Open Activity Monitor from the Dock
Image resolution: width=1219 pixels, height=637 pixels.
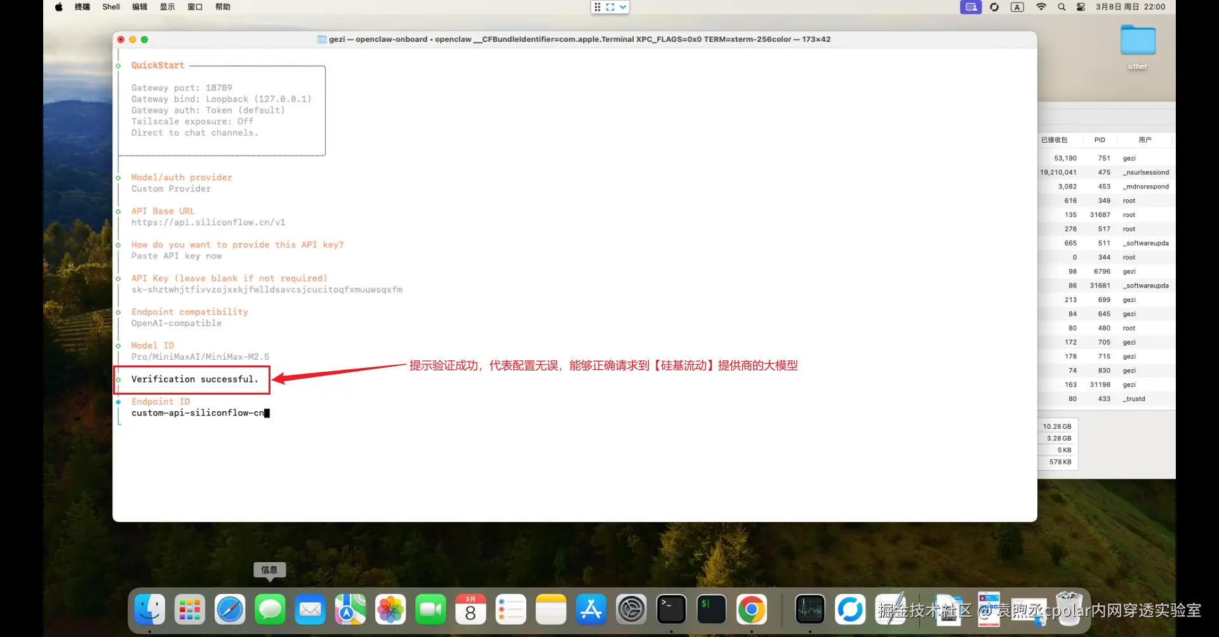click(x=810, y=610)
